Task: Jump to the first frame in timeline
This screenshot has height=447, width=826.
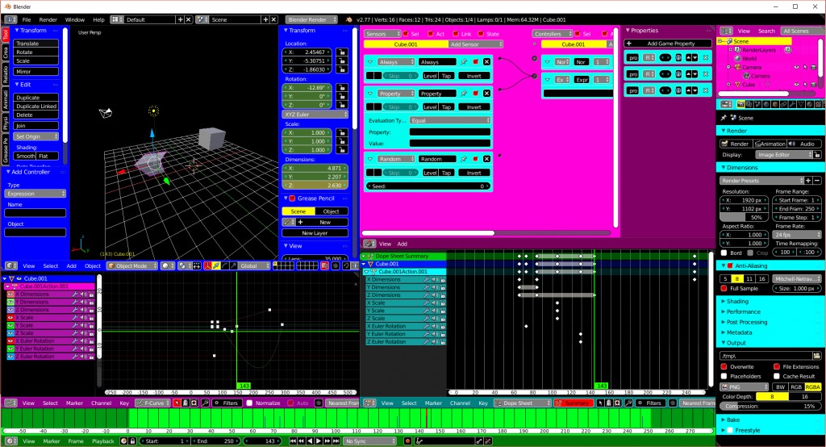Action: (293, 441)
